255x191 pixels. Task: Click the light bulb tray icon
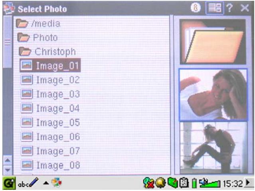[x=160, y=183]
